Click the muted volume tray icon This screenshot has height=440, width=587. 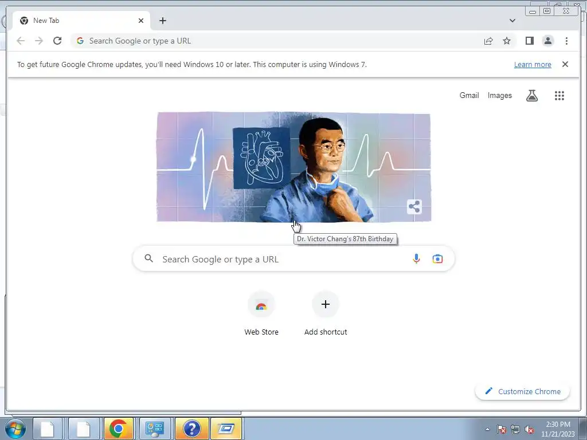(x=529, y=430)
